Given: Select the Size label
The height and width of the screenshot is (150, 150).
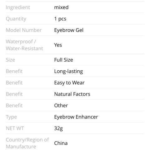Looking at the screenshot, I should click(10, 60).
